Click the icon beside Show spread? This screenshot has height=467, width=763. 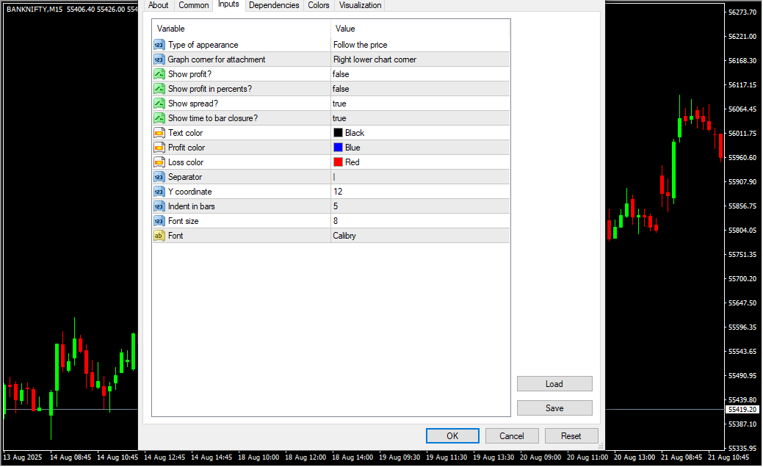pos(159,104)
